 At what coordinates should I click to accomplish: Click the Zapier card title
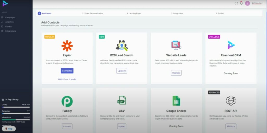pos(67,55)
